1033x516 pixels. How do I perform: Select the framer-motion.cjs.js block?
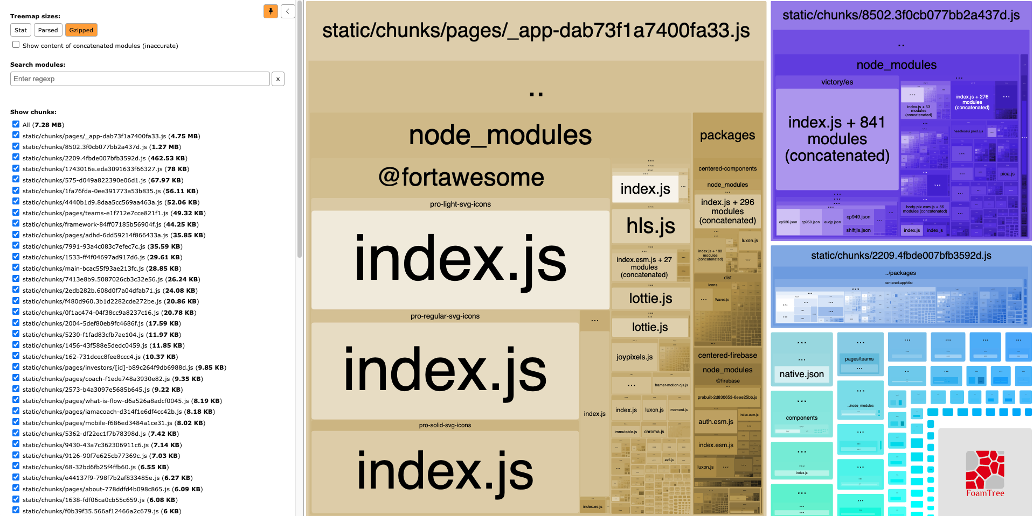click(x=671, y=385)
